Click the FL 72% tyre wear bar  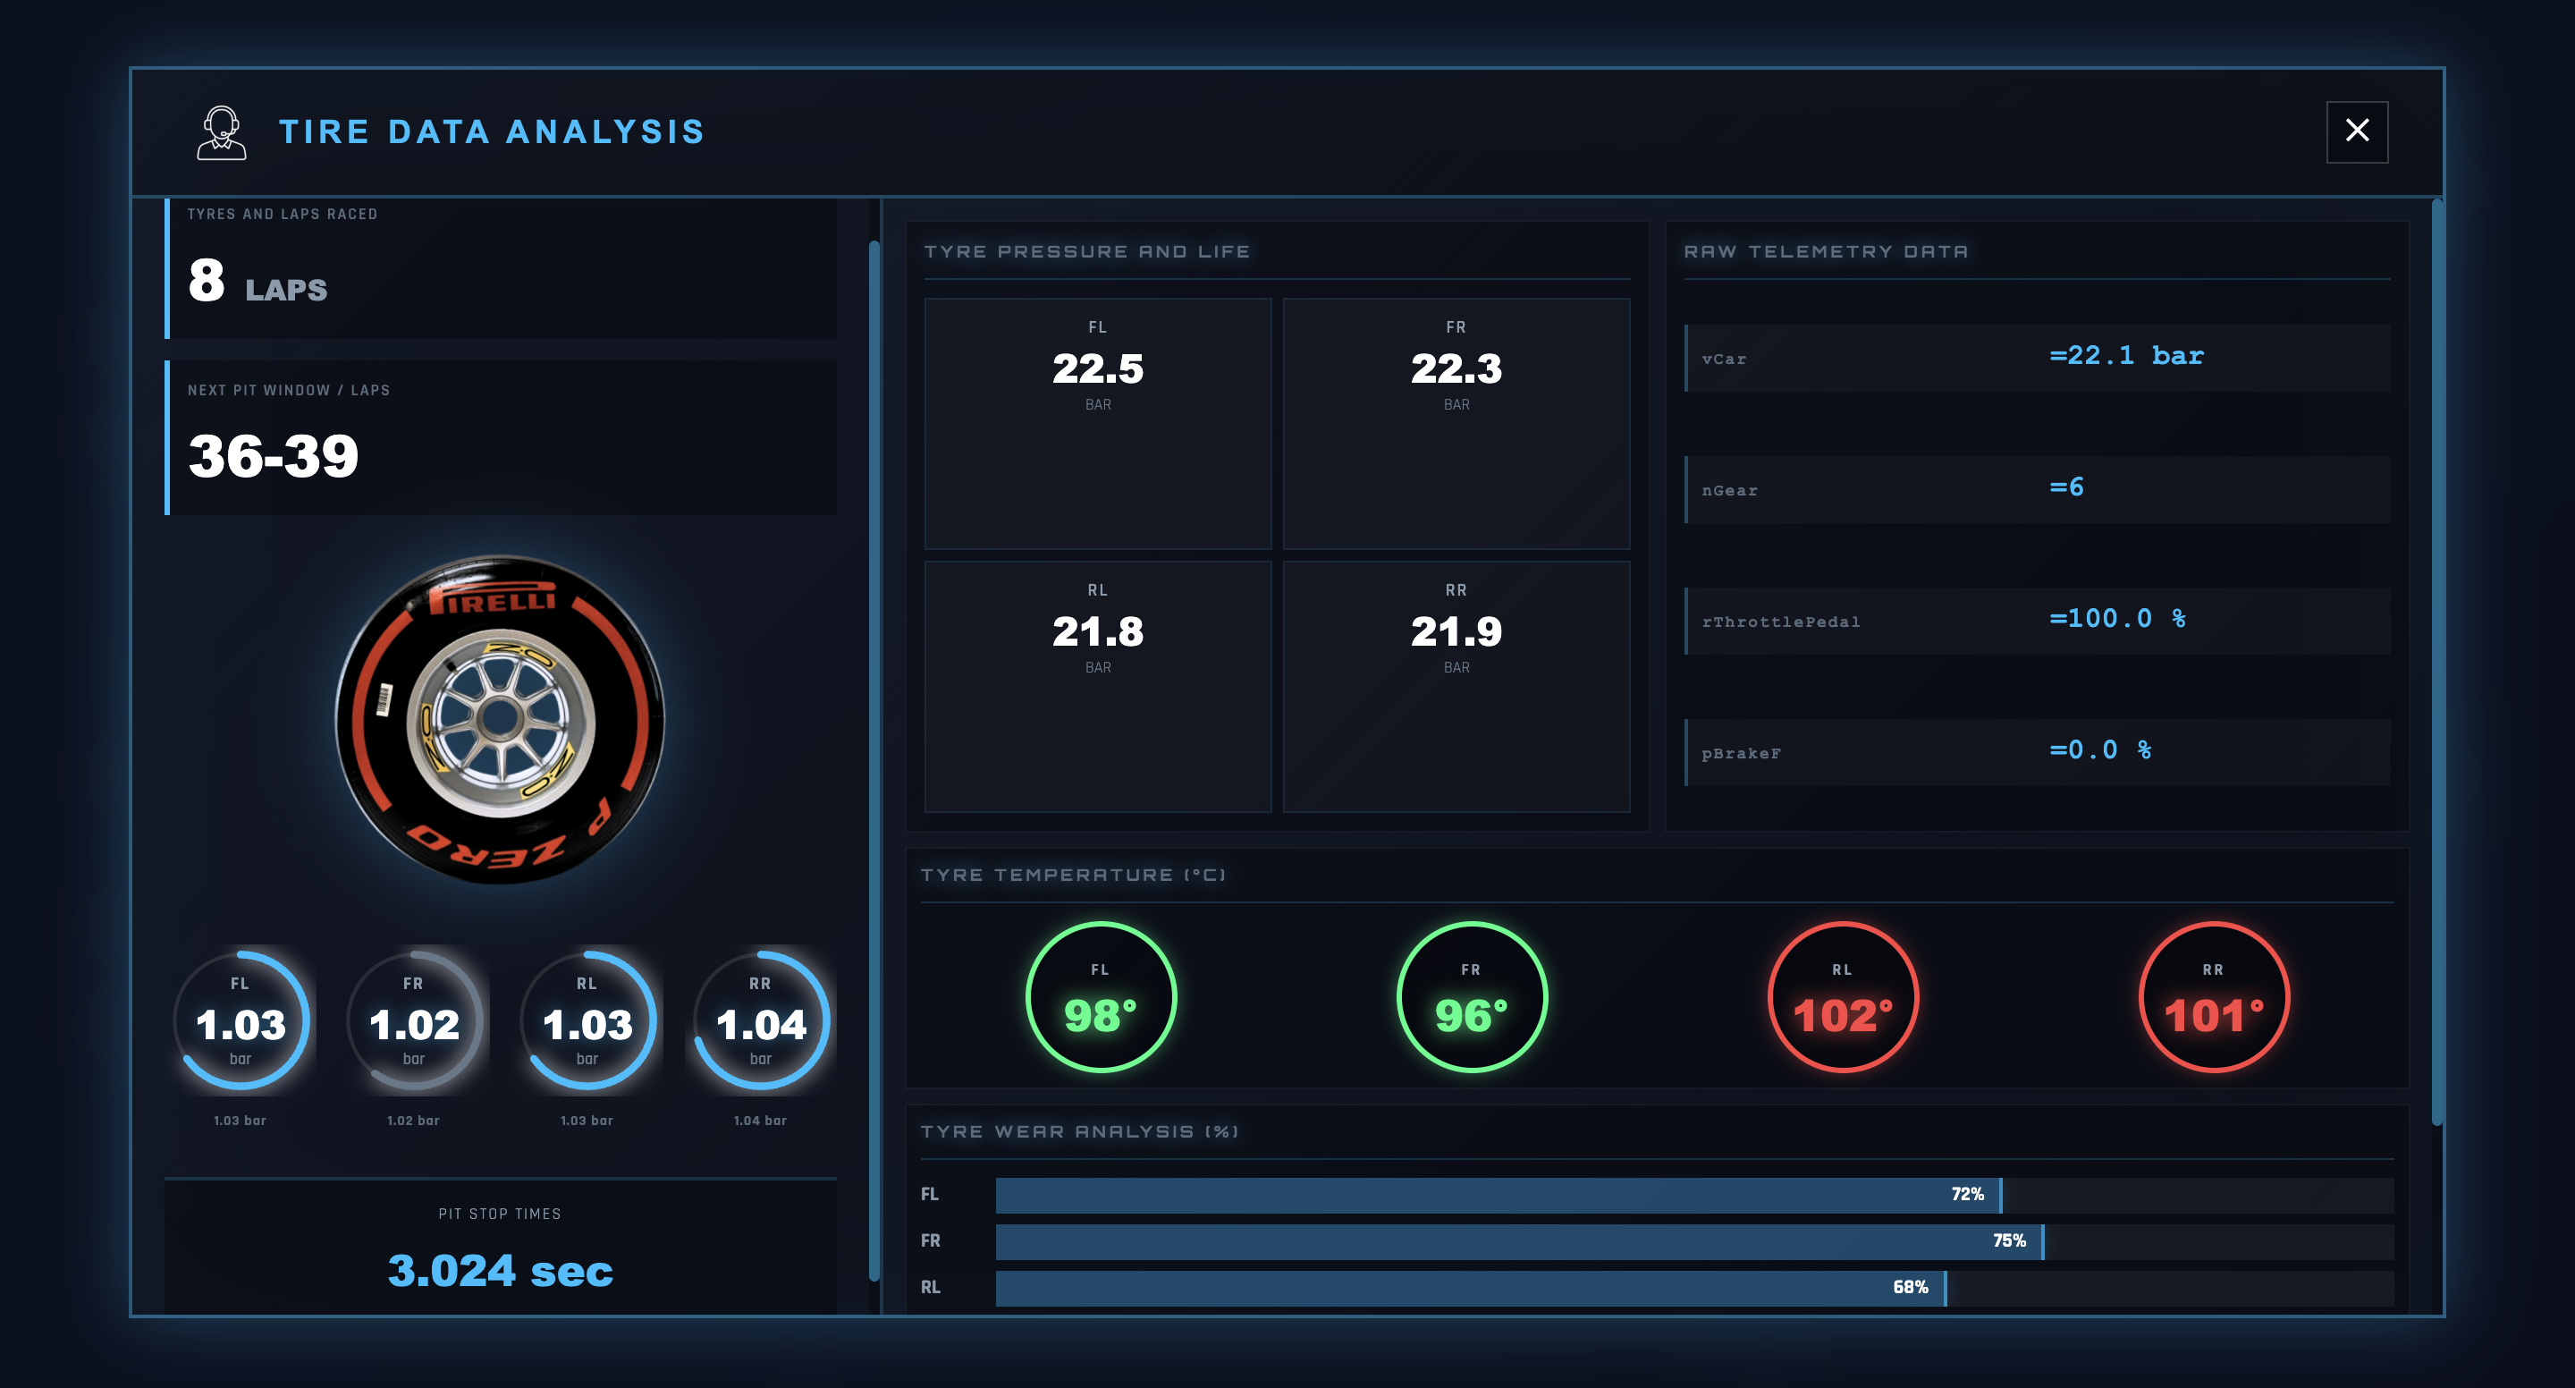pos(1498,1195)
